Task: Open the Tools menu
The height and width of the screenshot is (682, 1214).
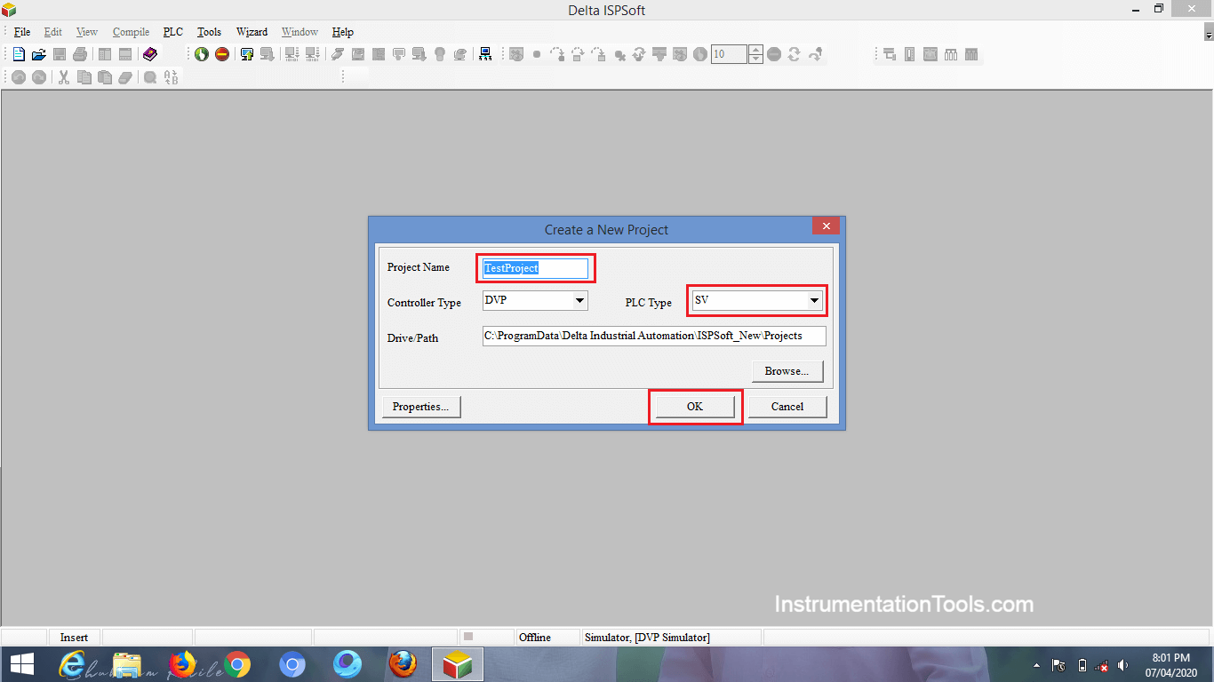Action: 209,32
